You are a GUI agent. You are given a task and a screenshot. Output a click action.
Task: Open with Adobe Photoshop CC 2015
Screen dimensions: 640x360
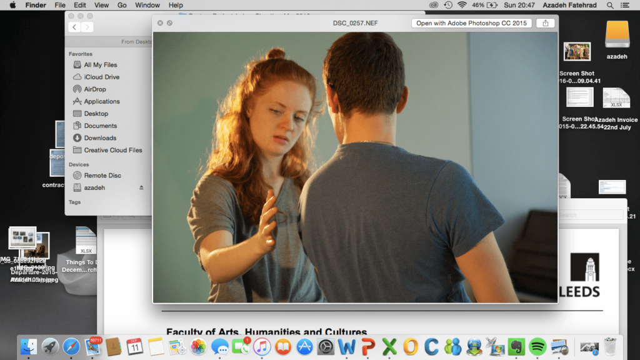point(472,23)
